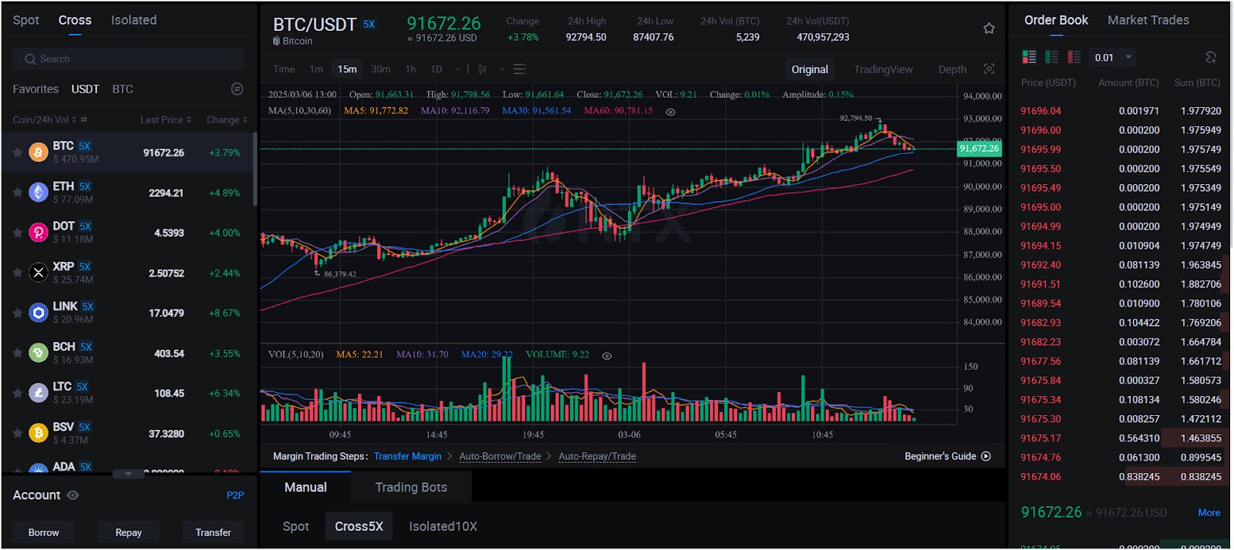Open the Market Trades tab

(x=1148, y=20)
